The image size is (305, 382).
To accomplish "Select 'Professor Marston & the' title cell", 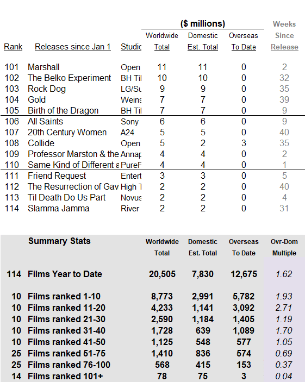I will tap(73, 154).
